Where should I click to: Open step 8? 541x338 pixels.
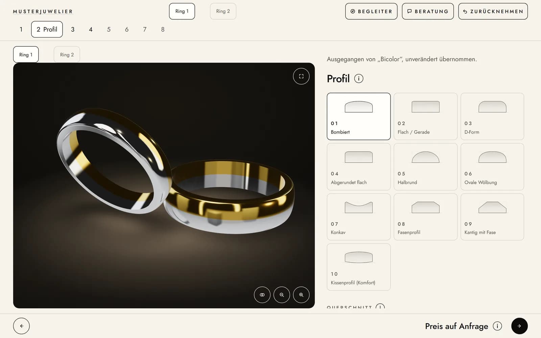coord(163,29)
